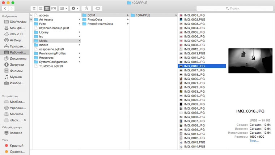The width and height of the screenshot is (275, 155).
Task: Select the Library folder
Action: click(x=44, y=32)
